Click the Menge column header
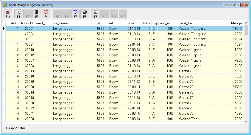This screenshot has width=251, height=135. pos(233,23)
